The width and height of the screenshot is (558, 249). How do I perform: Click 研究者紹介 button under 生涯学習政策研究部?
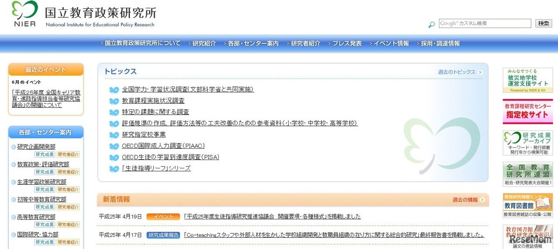point(68,189)
